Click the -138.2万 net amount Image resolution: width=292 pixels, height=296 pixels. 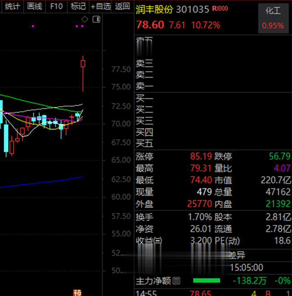[250, 281]
